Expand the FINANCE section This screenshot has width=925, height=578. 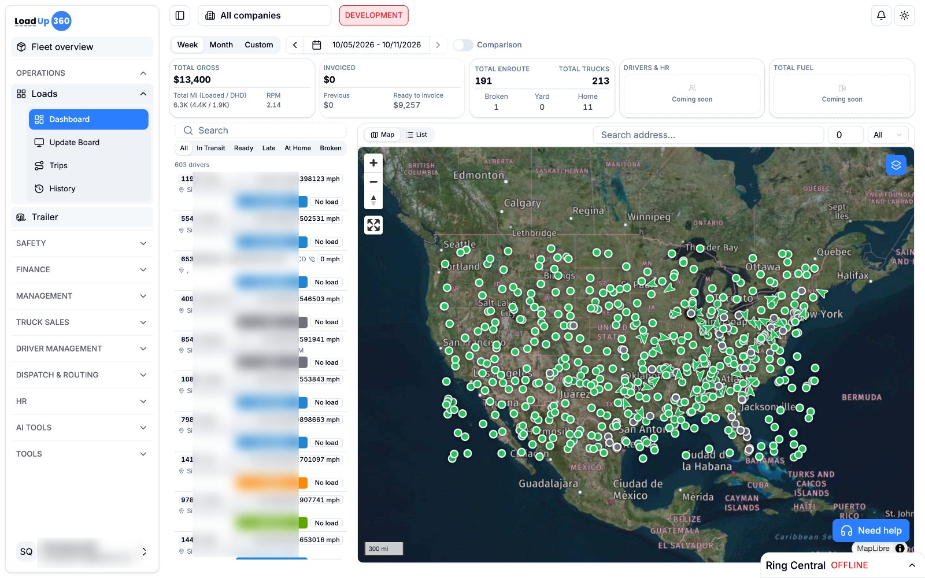point(82,269)
